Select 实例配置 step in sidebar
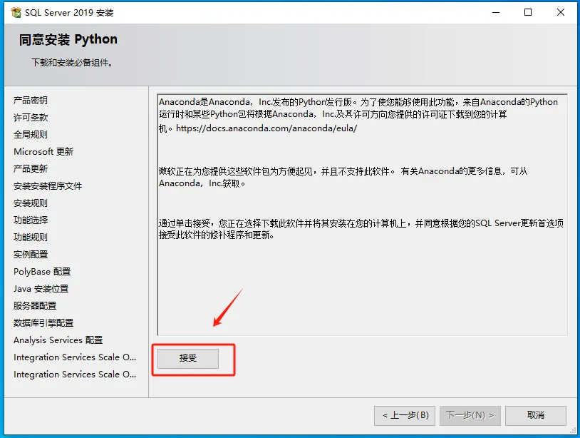This screenshot has height=438, width=580. 31,255
